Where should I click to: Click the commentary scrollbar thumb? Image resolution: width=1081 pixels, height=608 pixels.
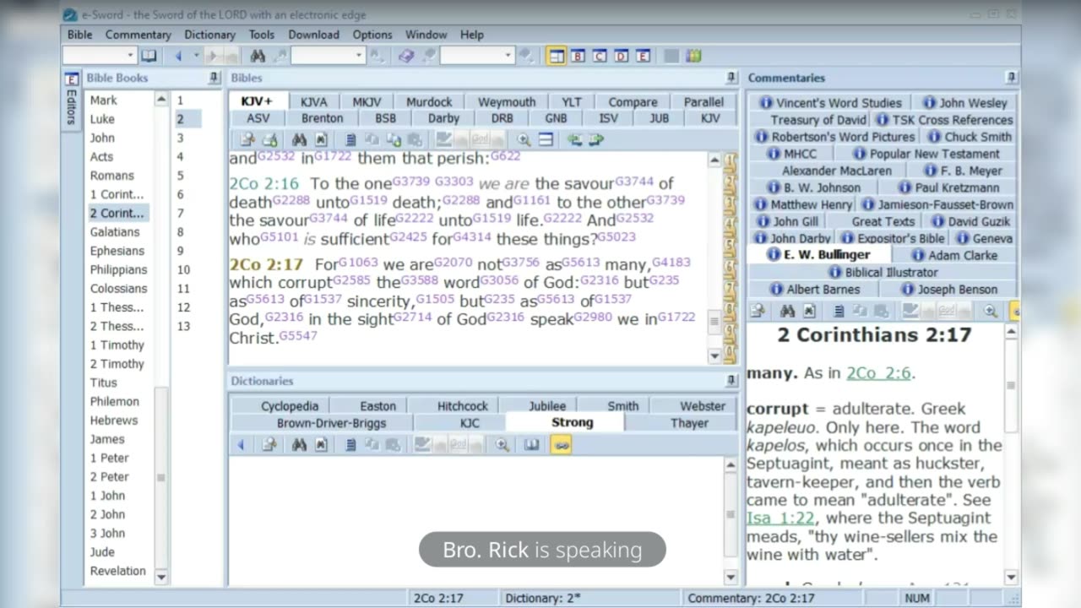1011,387
